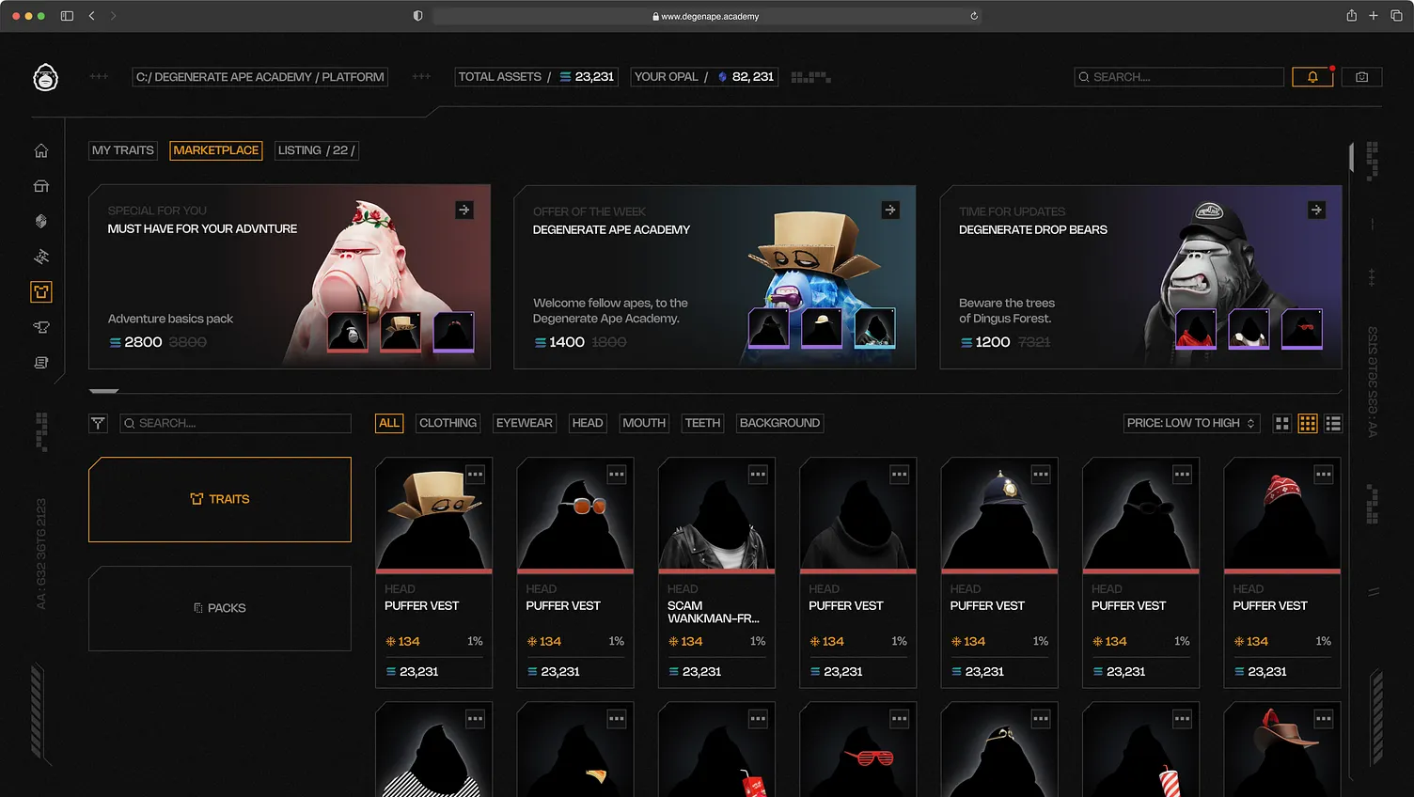This screenshot has height=797, width=1414.
Task: Open the camera icon next to the bell
Action: click(x=1361, y=76)
